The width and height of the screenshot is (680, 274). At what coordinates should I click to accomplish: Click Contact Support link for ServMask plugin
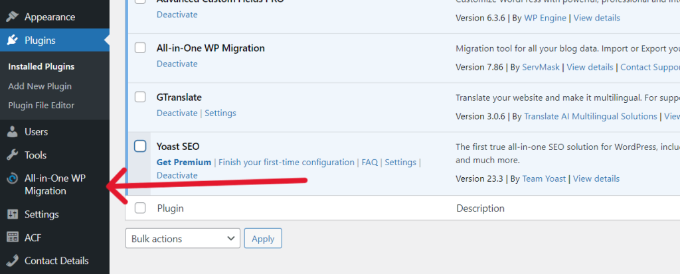650,67
